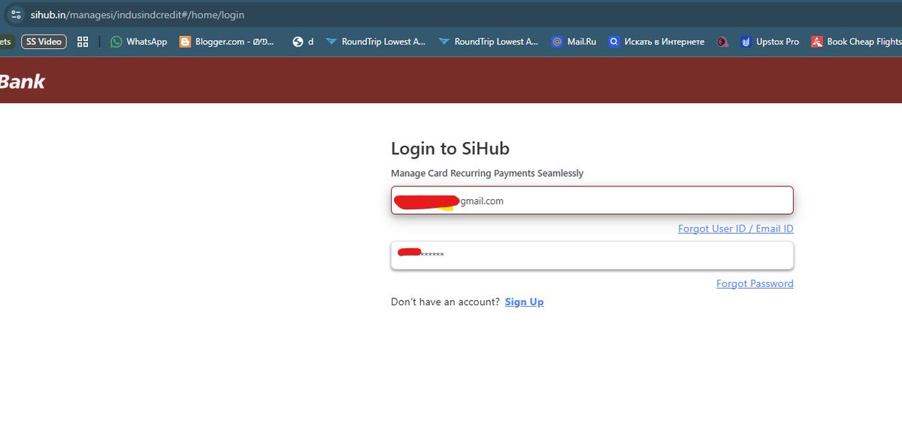
Task: Open the Mail.Ru bookmark
Action: (x=574, y=41)
